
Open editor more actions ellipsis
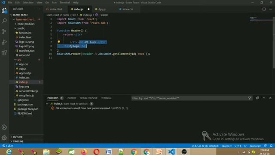pyautogui.click(x=270, y=9)
